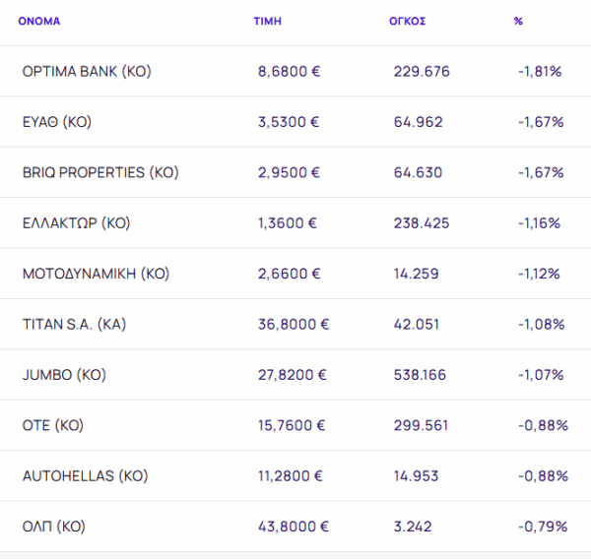This screenshot has height=559, width=591.
Task: Open the ΕΥΑΘ (ΚΟ) stock row
Action: coord(56,122)
